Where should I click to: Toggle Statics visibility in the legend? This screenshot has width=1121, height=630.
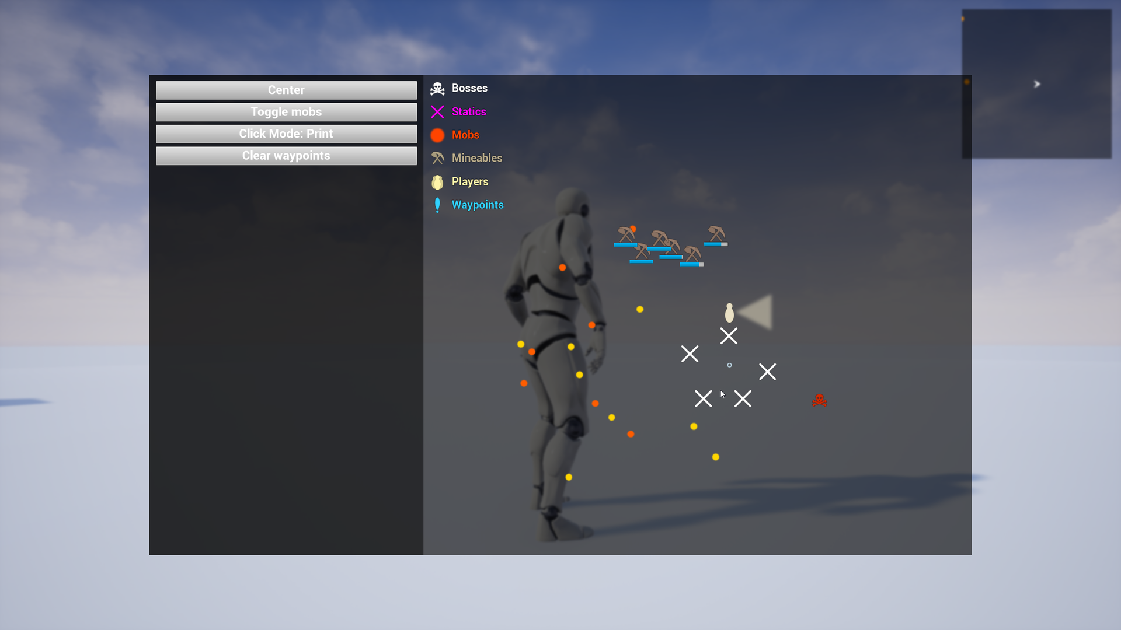pyautogui.click(x=469, y=111)
